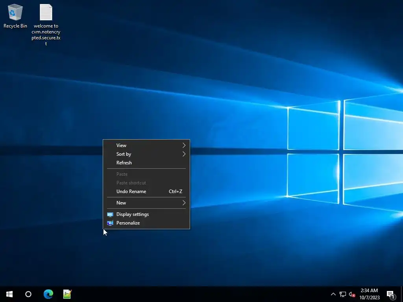Click the Personalize menu icon
403x302 pixels.
tap(110, 223)
